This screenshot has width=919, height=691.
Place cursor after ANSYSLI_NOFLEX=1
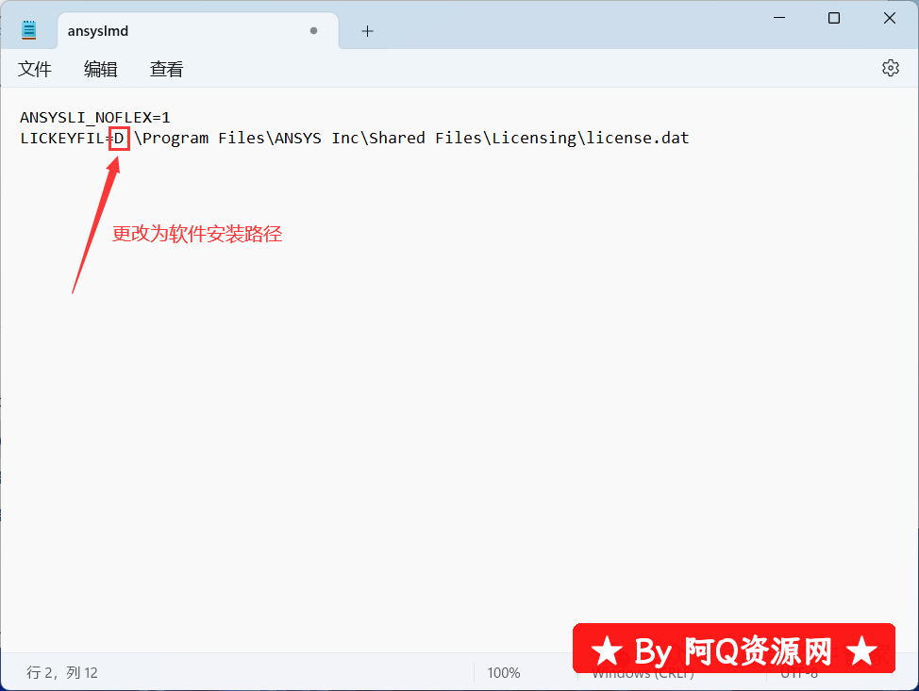click(171, 118)
